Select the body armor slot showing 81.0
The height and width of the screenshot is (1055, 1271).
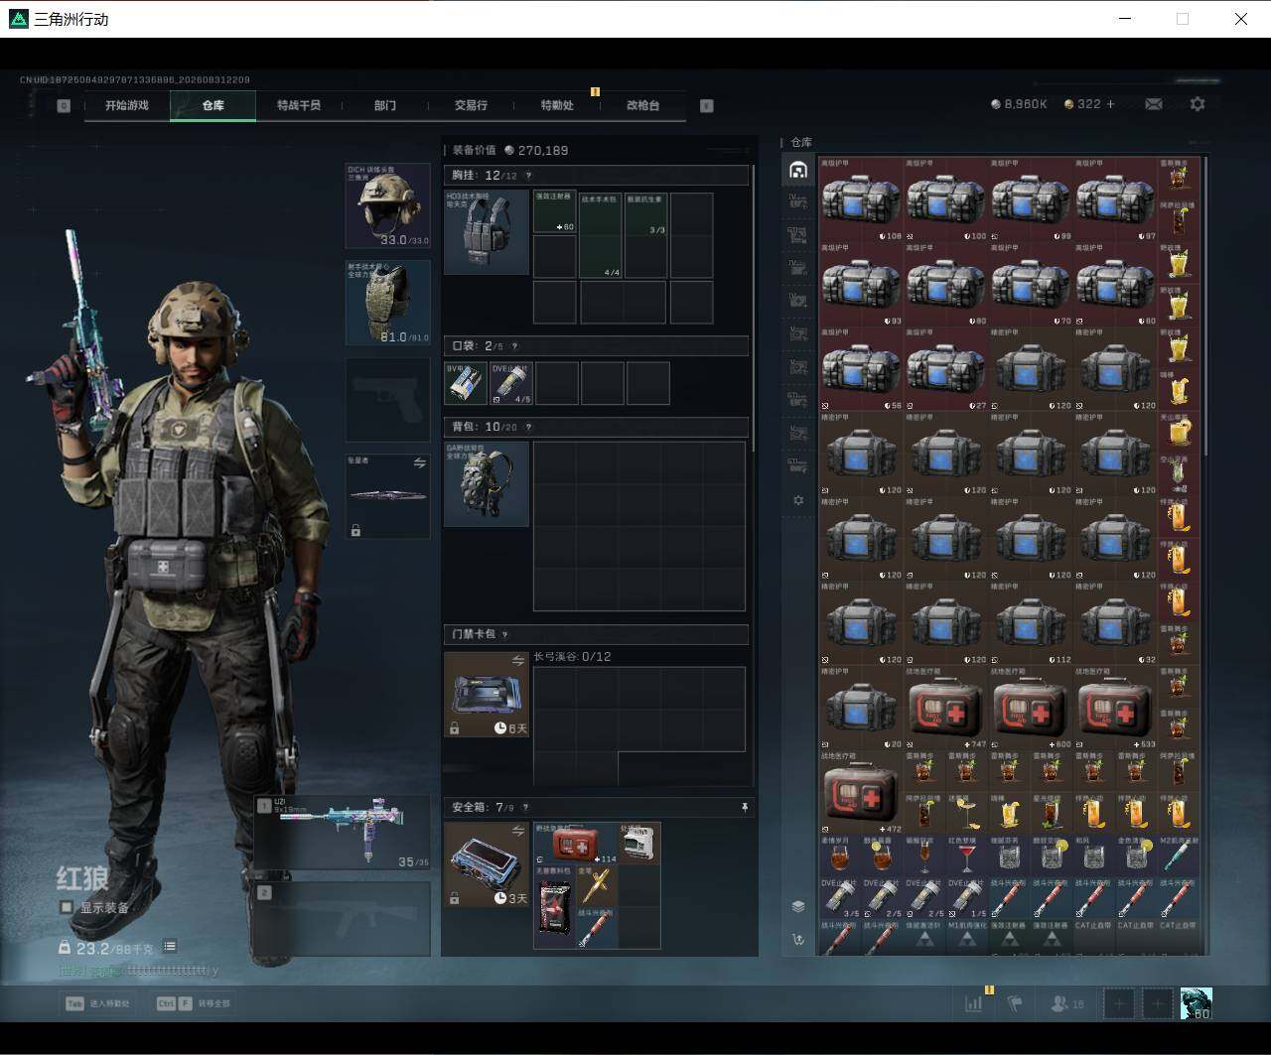click(387, 303)
